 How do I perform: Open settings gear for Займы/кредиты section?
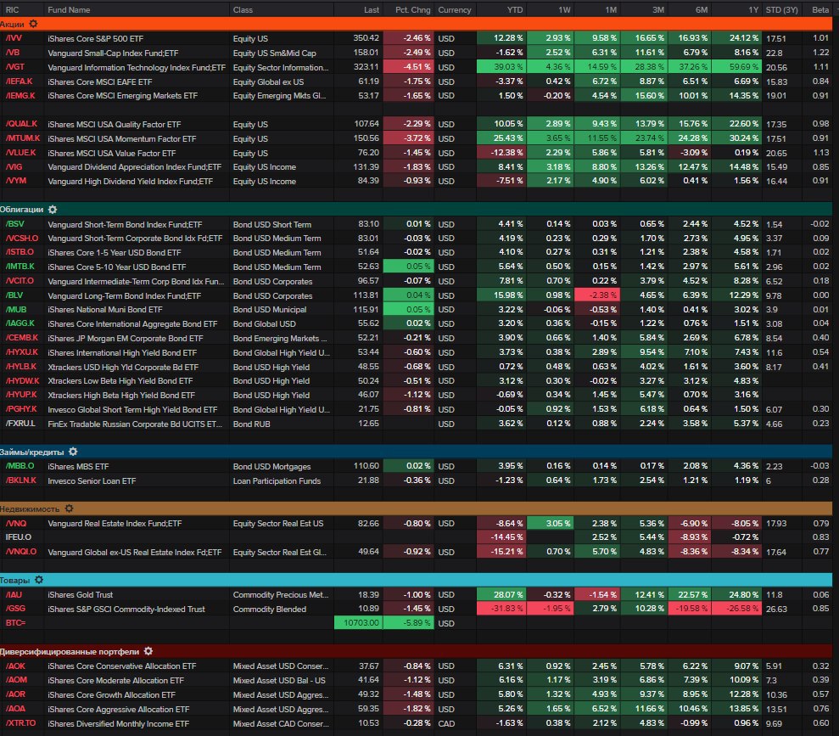[x=73, y=452]
